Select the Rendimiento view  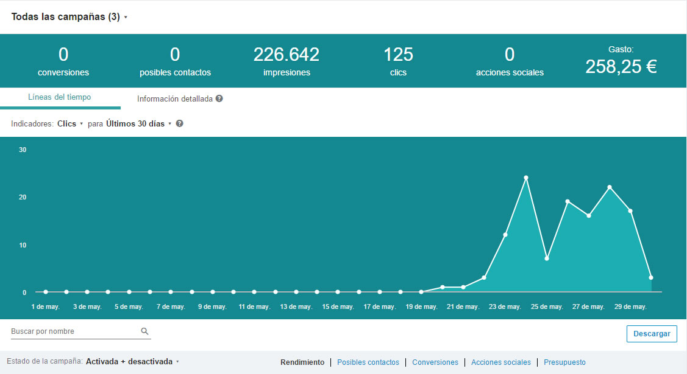[x=302, y=362]
